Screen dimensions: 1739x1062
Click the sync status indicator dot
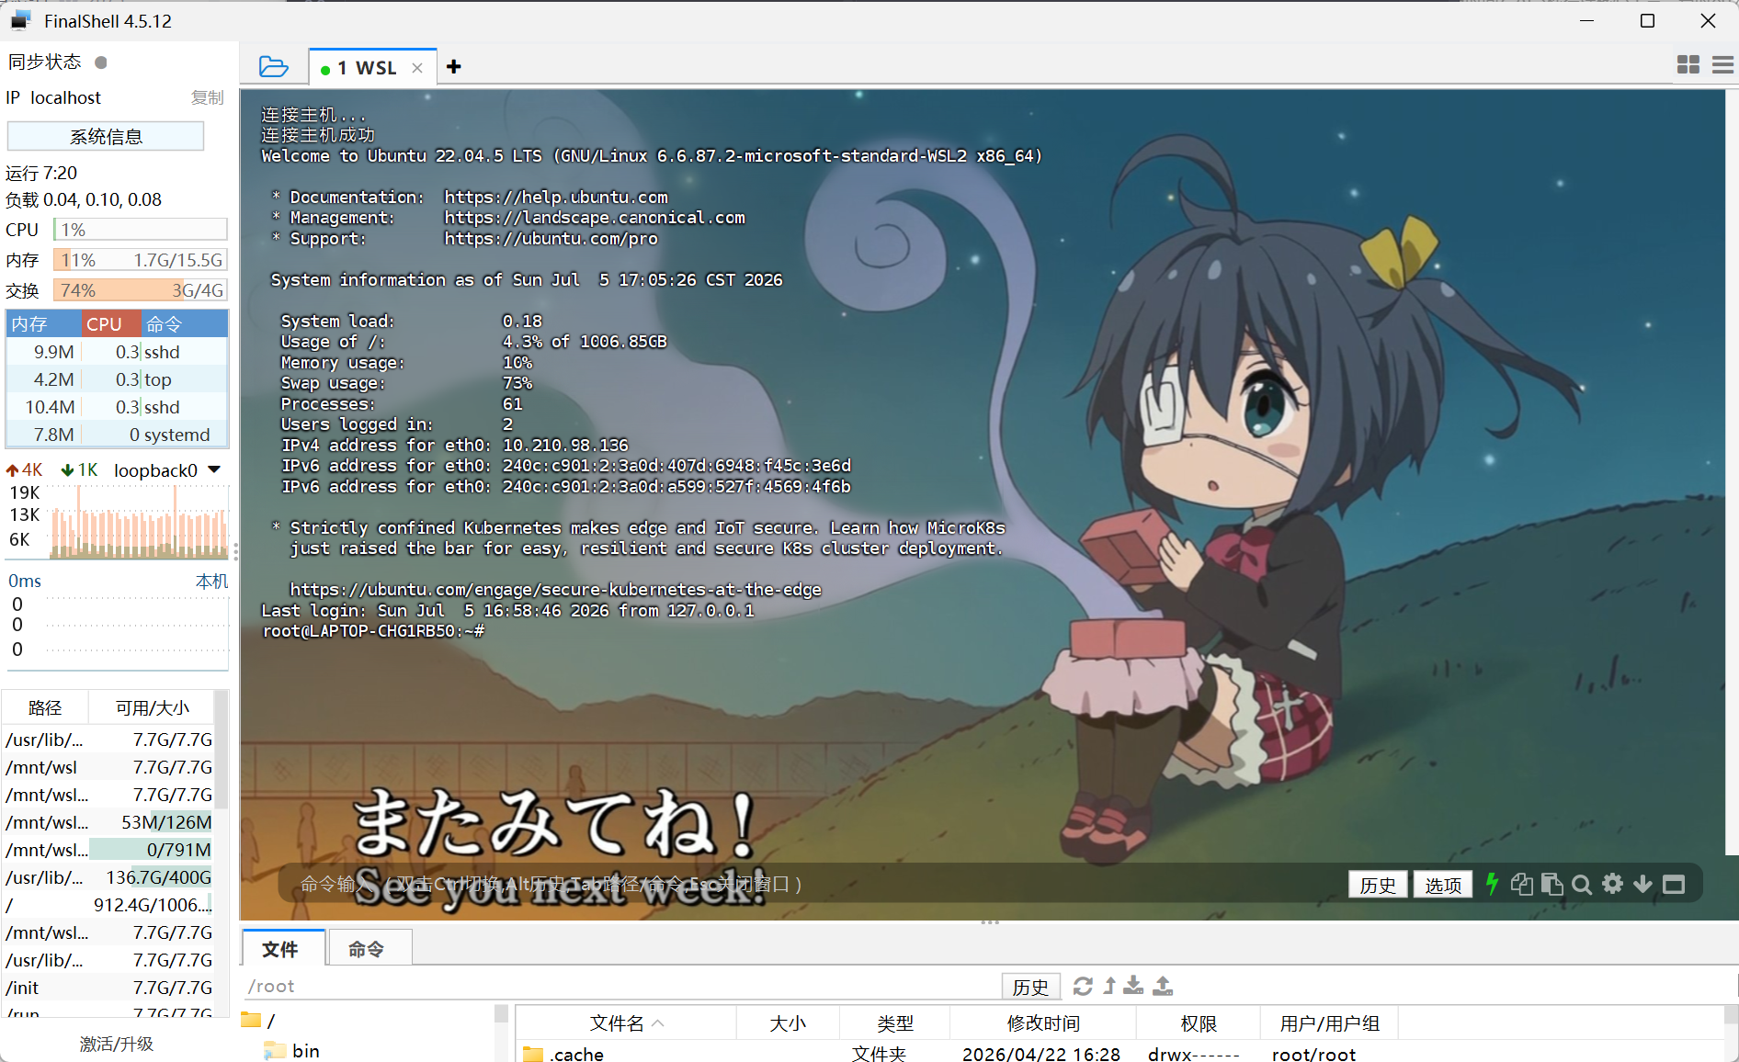click(101, 62)
